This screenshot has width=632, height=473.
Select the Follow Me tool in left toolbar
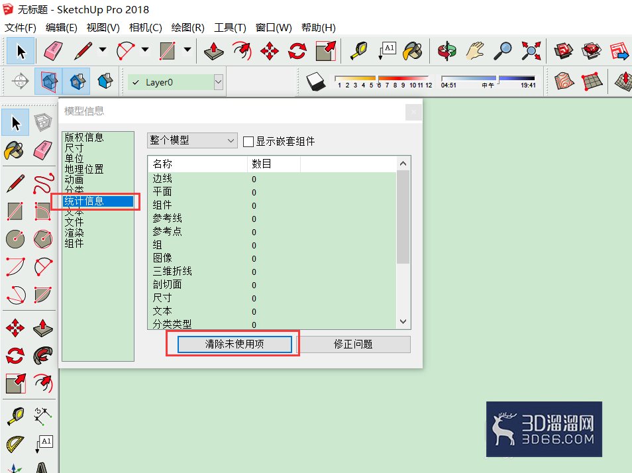click(x=43, y=355)
